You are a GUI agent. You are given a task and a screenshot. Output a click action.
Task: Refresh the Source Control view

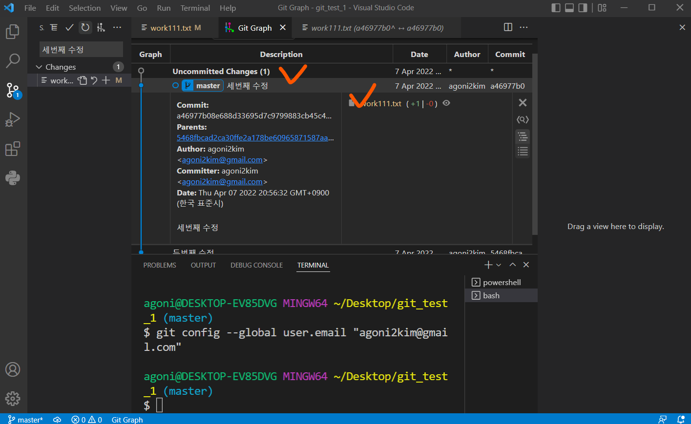(85, 28)
